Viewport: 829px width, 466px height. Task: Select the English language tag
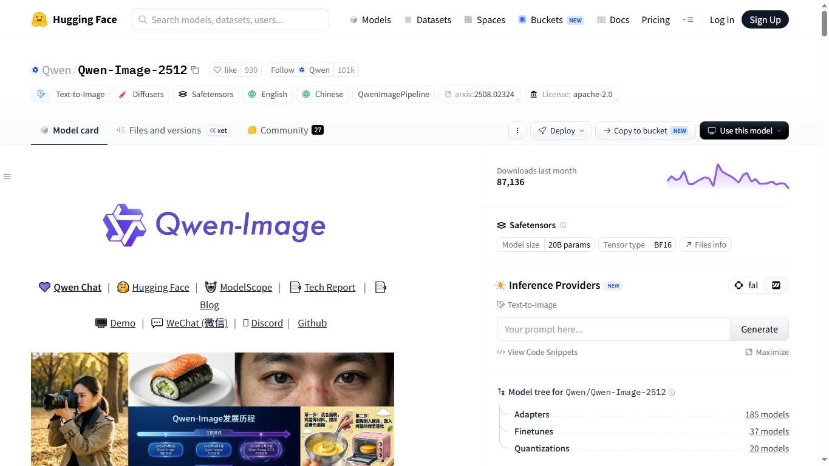(268, 94)
